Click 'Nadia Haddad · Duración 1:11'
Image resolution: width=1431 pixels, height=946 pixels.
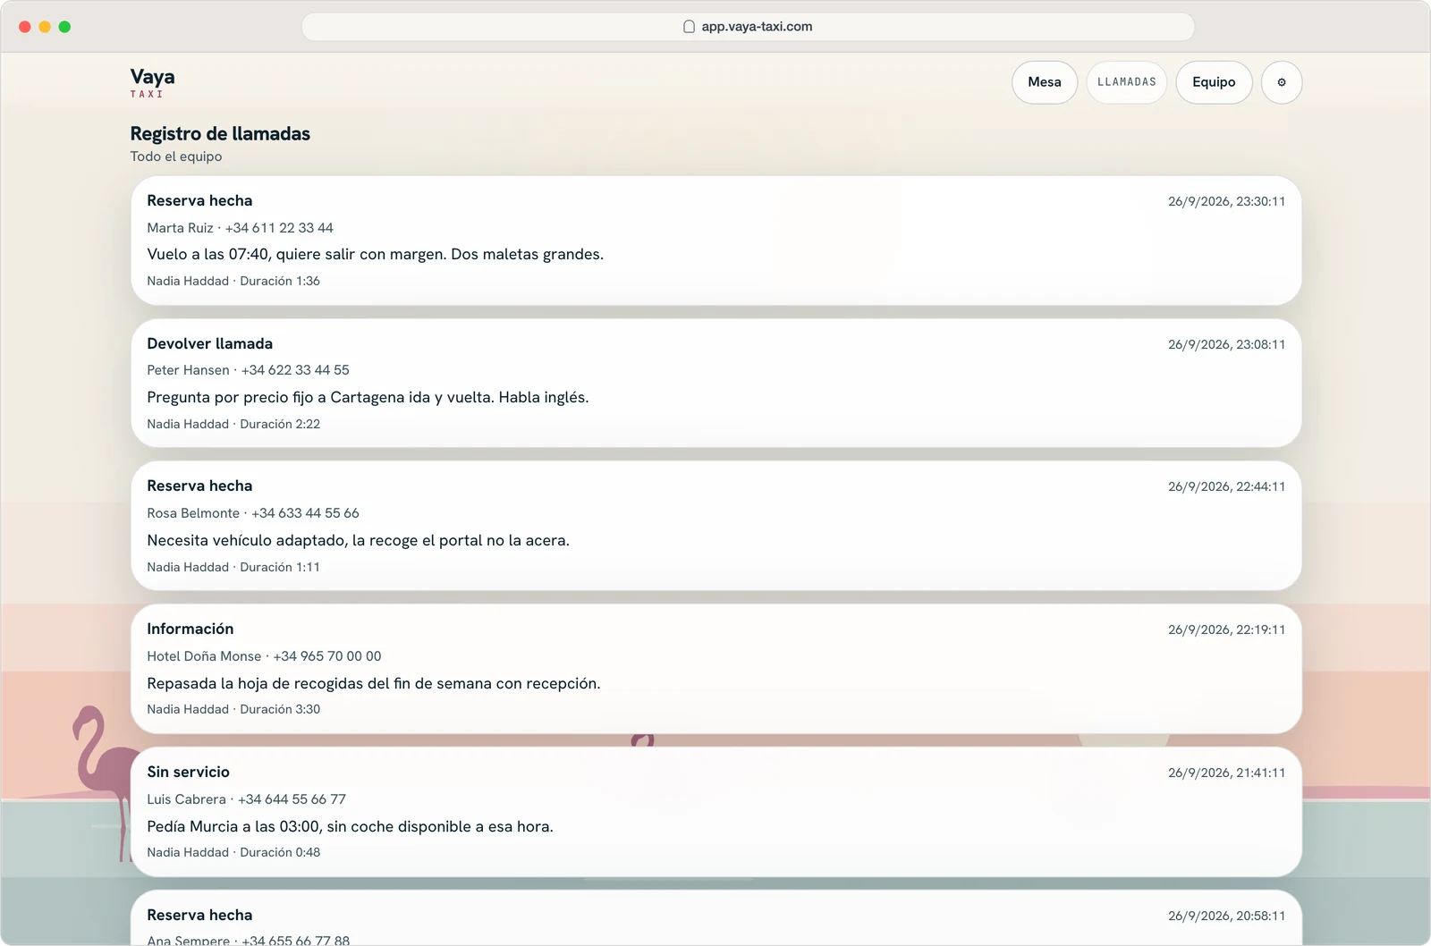[x=233, y=568]
